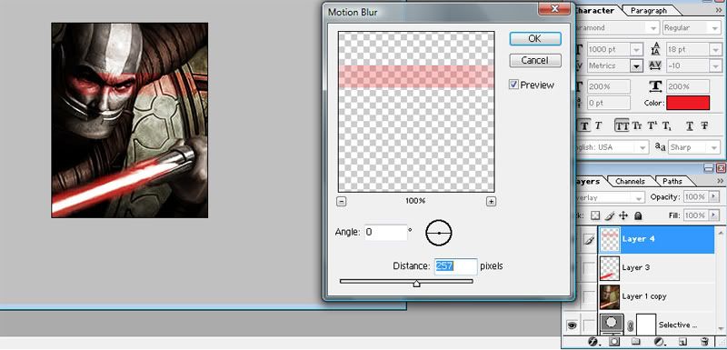Switch to the Channels tab
The width and height of the screenshot is (727, 350).
coord(630,181)
